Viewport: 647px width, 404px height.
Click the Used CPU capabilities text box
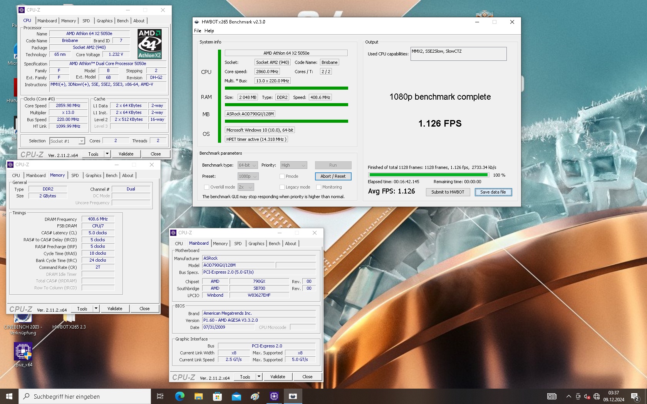click(458, 54)
